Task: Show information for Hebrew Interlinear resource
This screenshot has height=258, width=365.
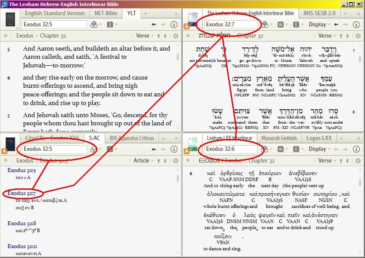Action: click(356, 24)
